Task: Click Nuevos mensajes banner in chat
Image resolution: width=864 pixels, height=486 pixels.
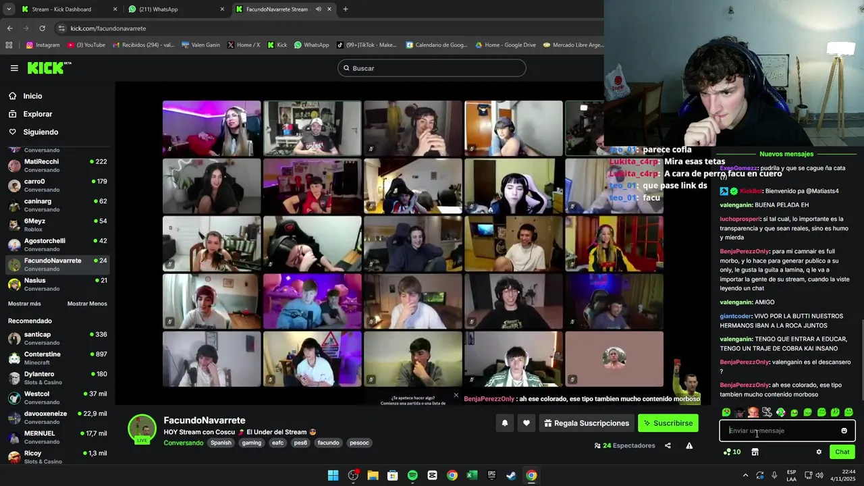Action: coord(786,154)
